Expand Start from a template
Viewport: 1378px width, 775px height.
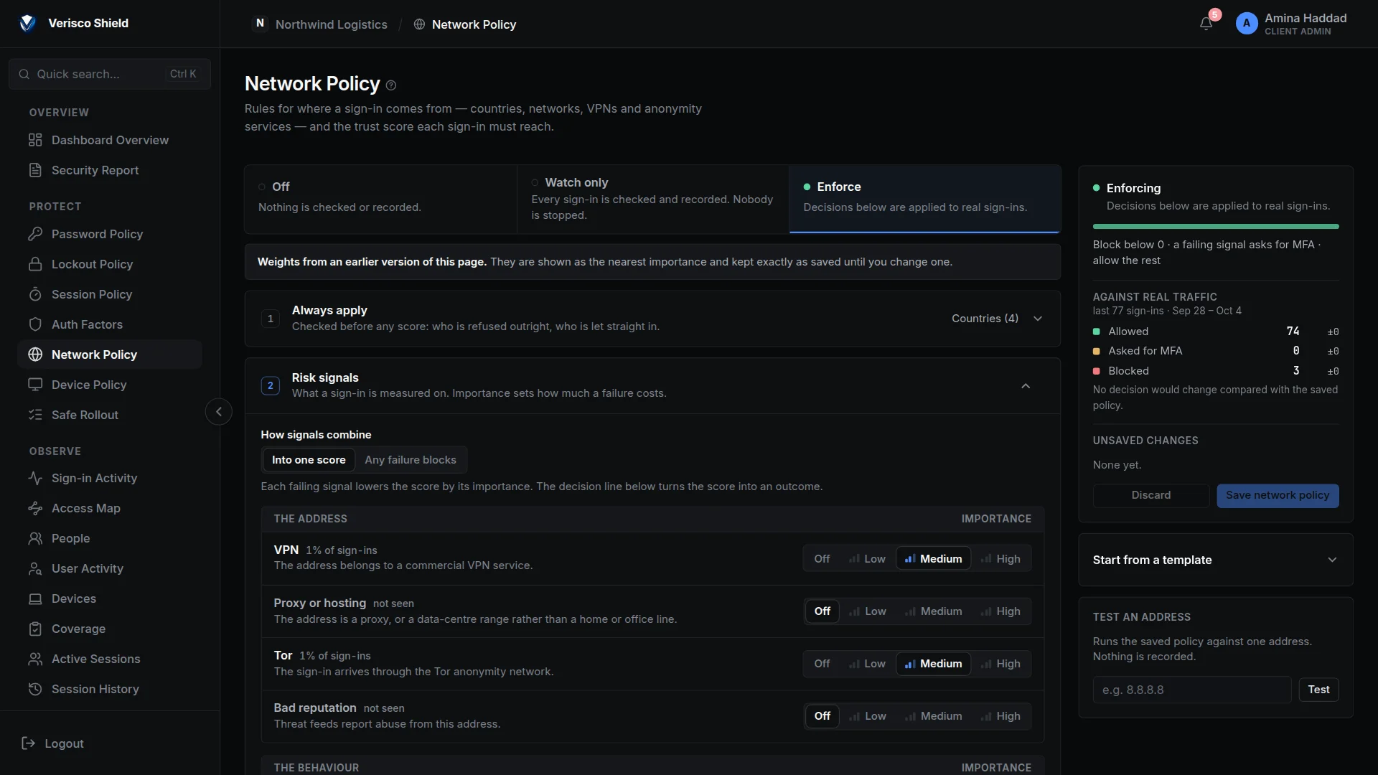(x=1216, y=560)
